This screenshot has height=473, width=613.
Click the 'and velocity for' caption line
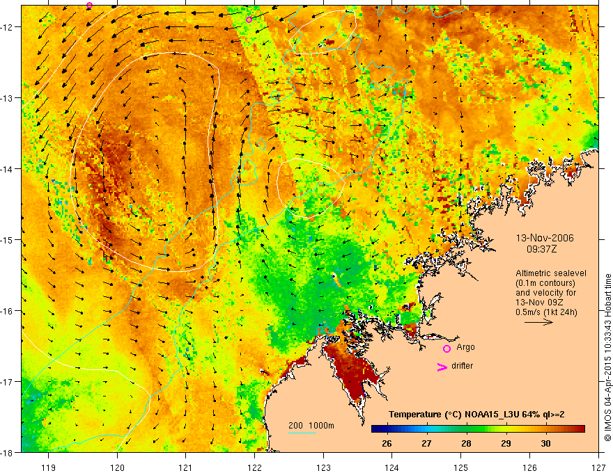(545, 293)
